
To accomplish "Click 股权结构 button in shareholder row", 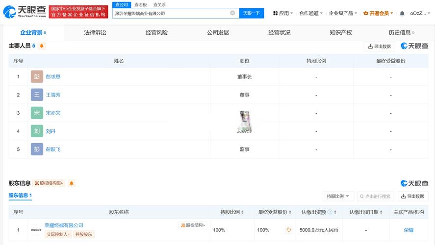I will 193,225.
